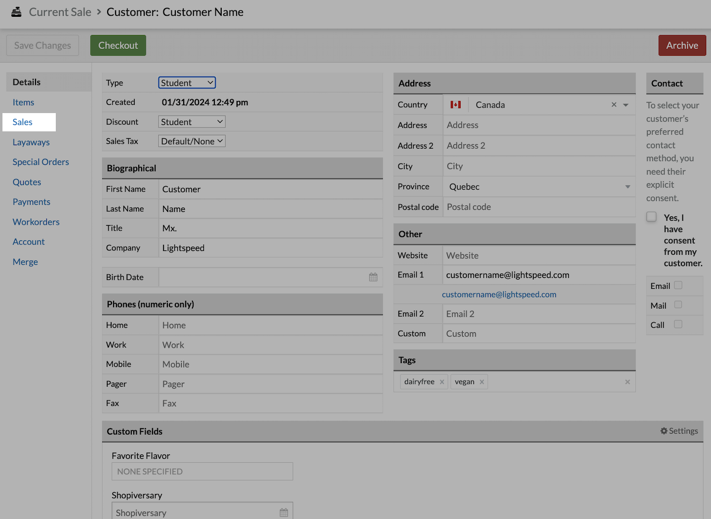Click the cash register icon beside Current Sale
711x519 pixels.
pos(16,12)
